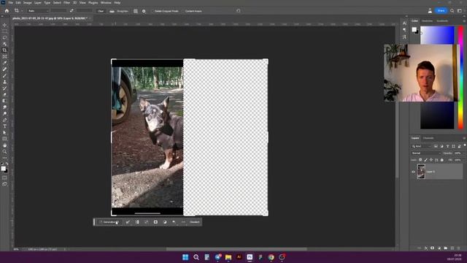
Task: Select the Pen tool
Action: (4, 120)
